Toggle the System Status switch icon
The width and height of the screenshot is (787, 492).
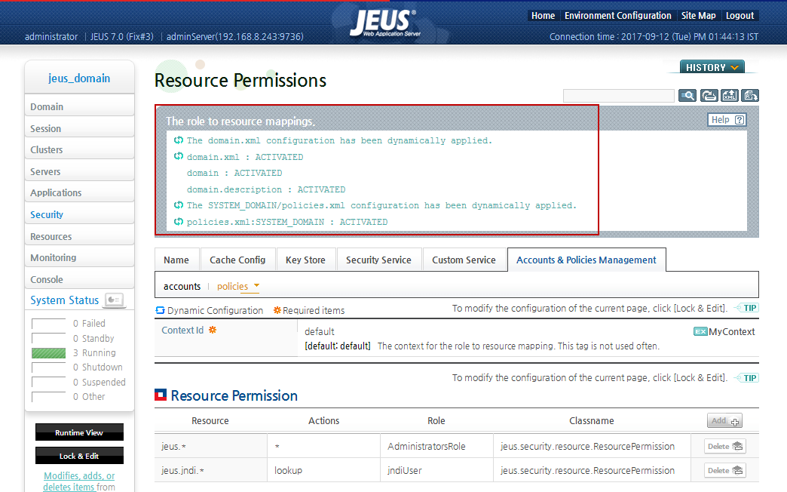(x=114, y=300)
